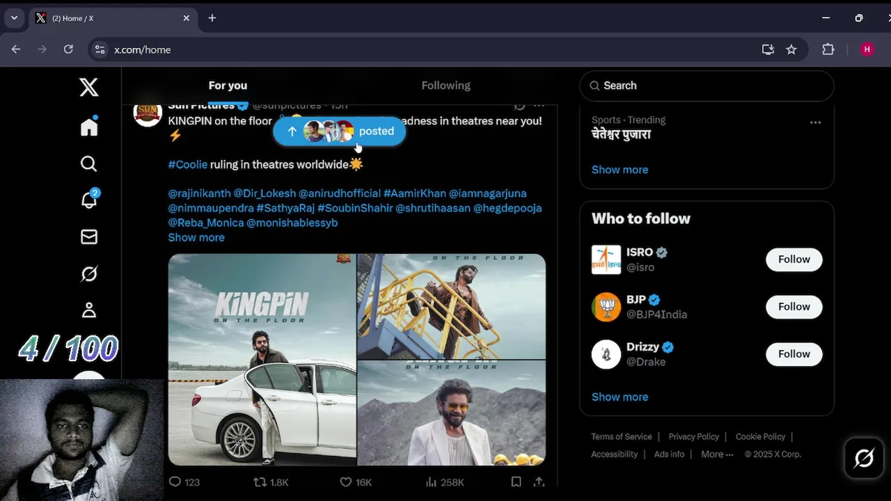
Task: Click the address bar URL x.com/home
Action: 143,49
